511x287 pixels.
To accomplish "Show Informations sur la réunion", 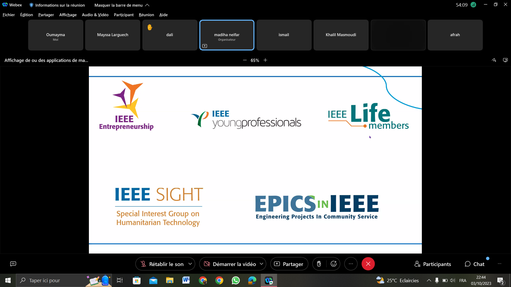I will 57,5.
